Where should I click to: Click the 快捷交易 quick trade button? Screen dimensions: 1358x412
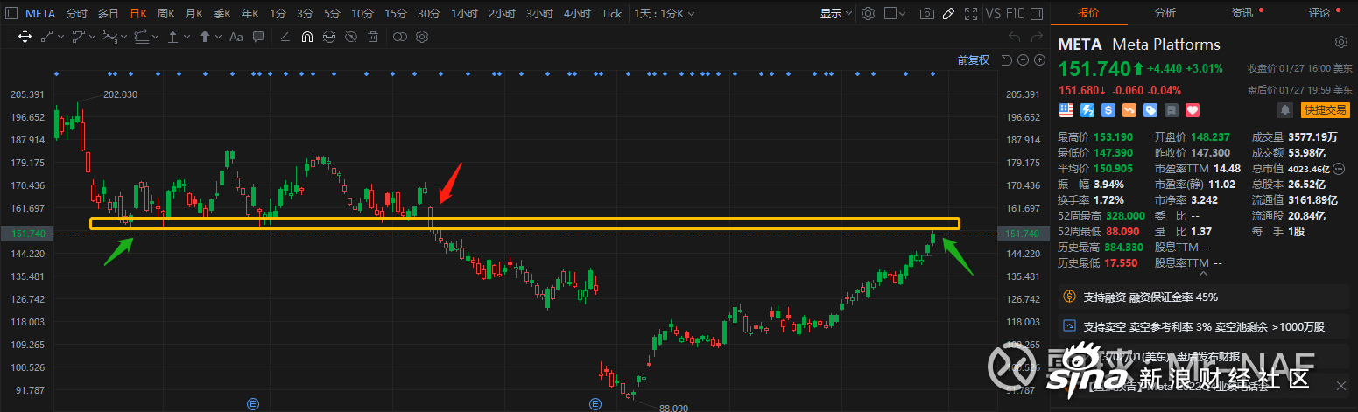tap(1326, 110)
